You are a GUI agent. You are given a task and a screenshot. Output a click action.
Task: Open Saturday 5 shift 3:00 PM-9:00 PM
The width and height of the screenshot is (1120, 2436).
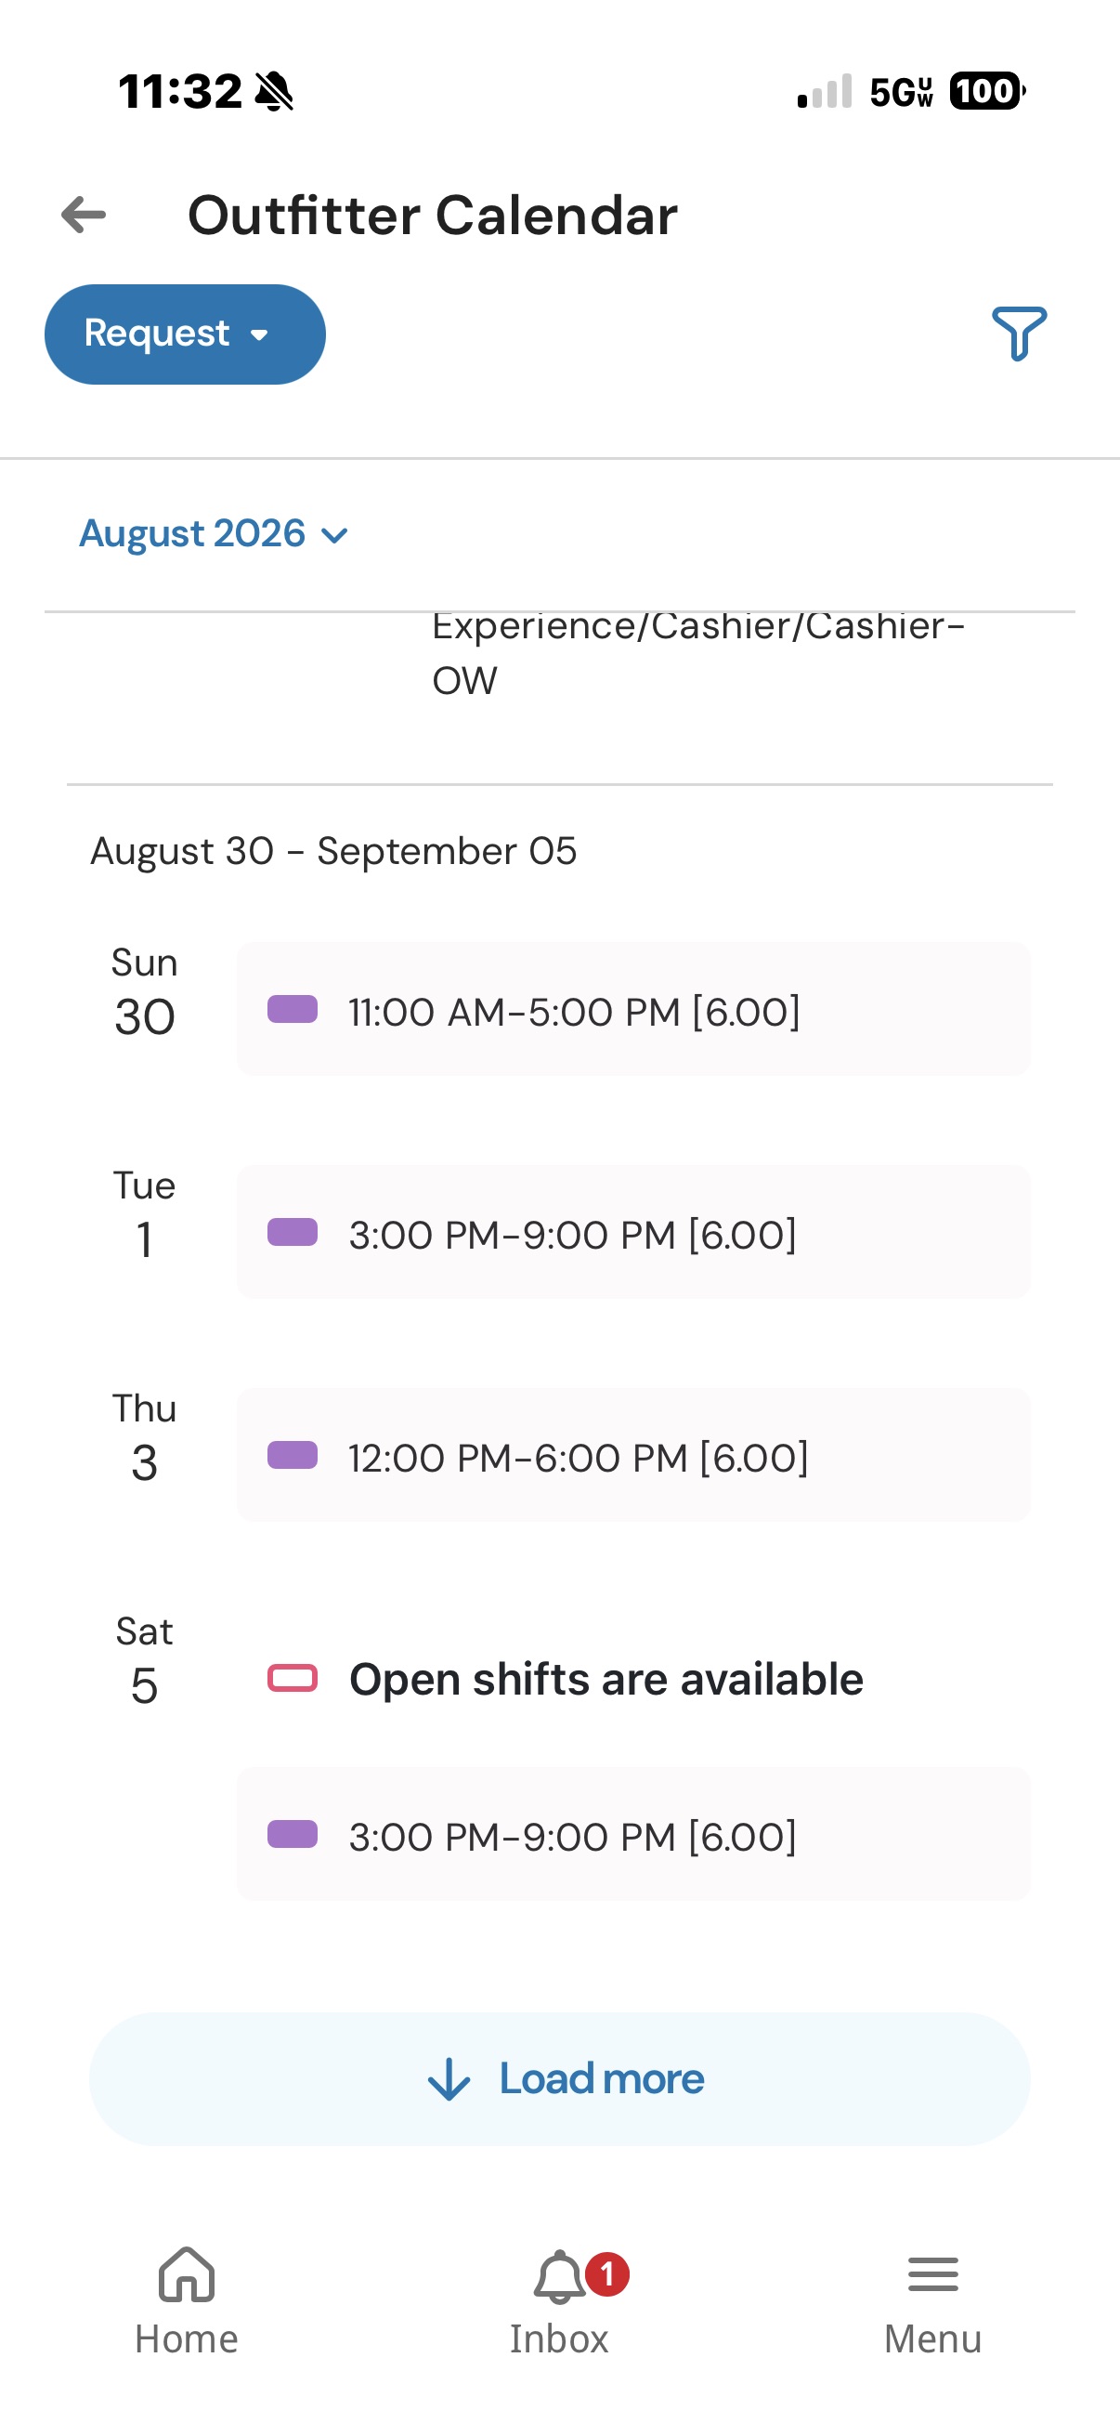coord(633,1834)
